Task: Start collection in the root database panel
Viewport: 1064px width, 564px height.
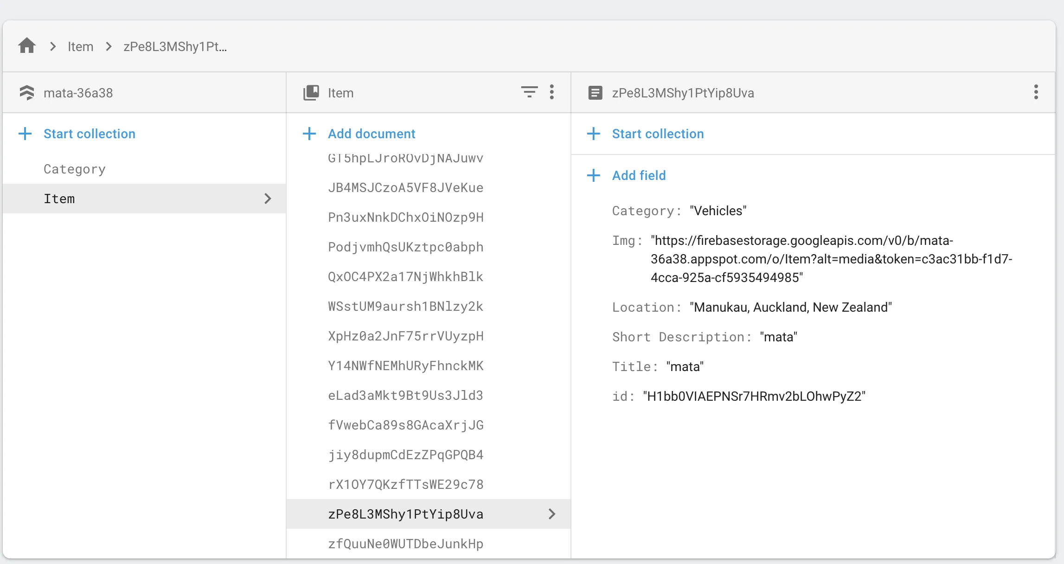Action: click(90, 134)
